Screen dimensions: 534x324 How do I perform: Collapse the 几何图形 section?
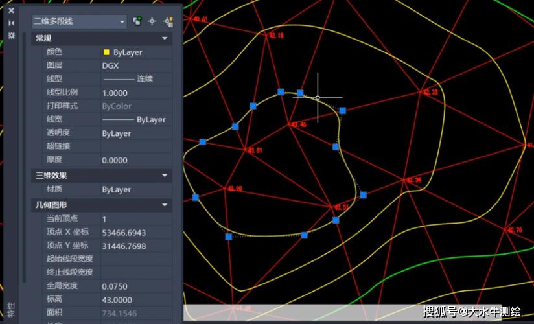click(x=165, y=205)
